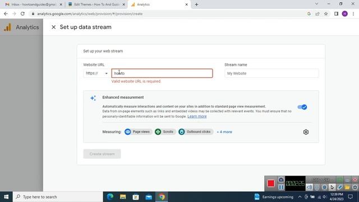
Task: Go forward in browser history
Action: pos(14,13)
